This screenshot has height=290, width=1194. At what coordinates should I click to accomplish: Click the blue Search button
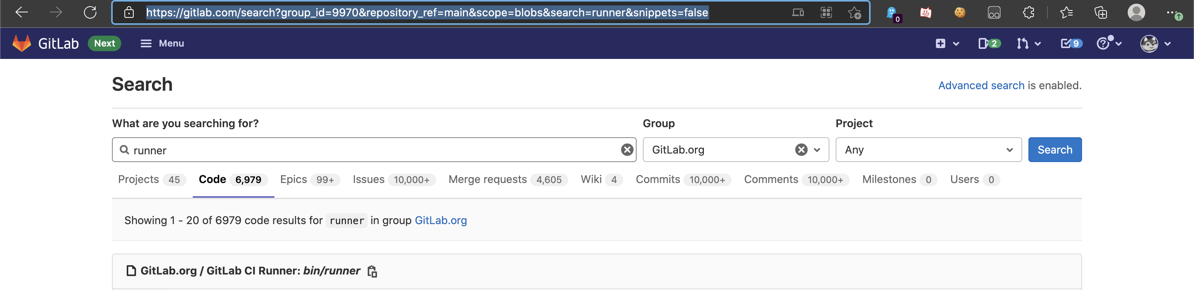[x=1054, y=150]
